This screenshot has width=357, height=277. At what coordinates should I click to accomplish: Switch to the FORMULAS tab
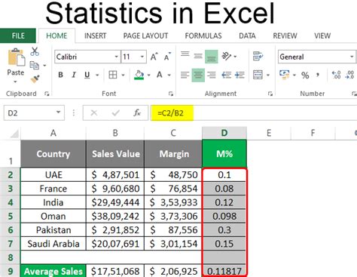pyautogui.click(x=203, y=35)
